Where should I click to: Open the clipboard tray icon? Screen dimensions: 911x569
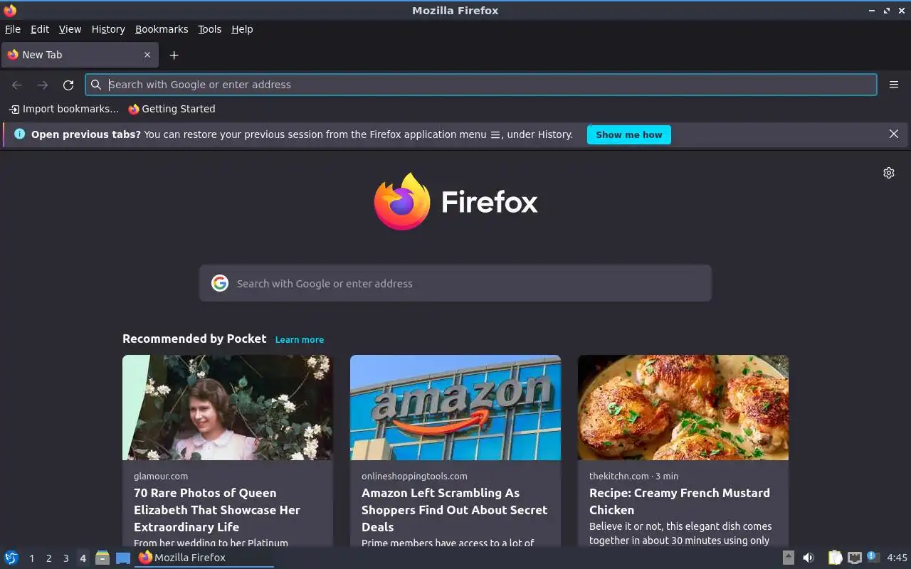coord(836,558)
